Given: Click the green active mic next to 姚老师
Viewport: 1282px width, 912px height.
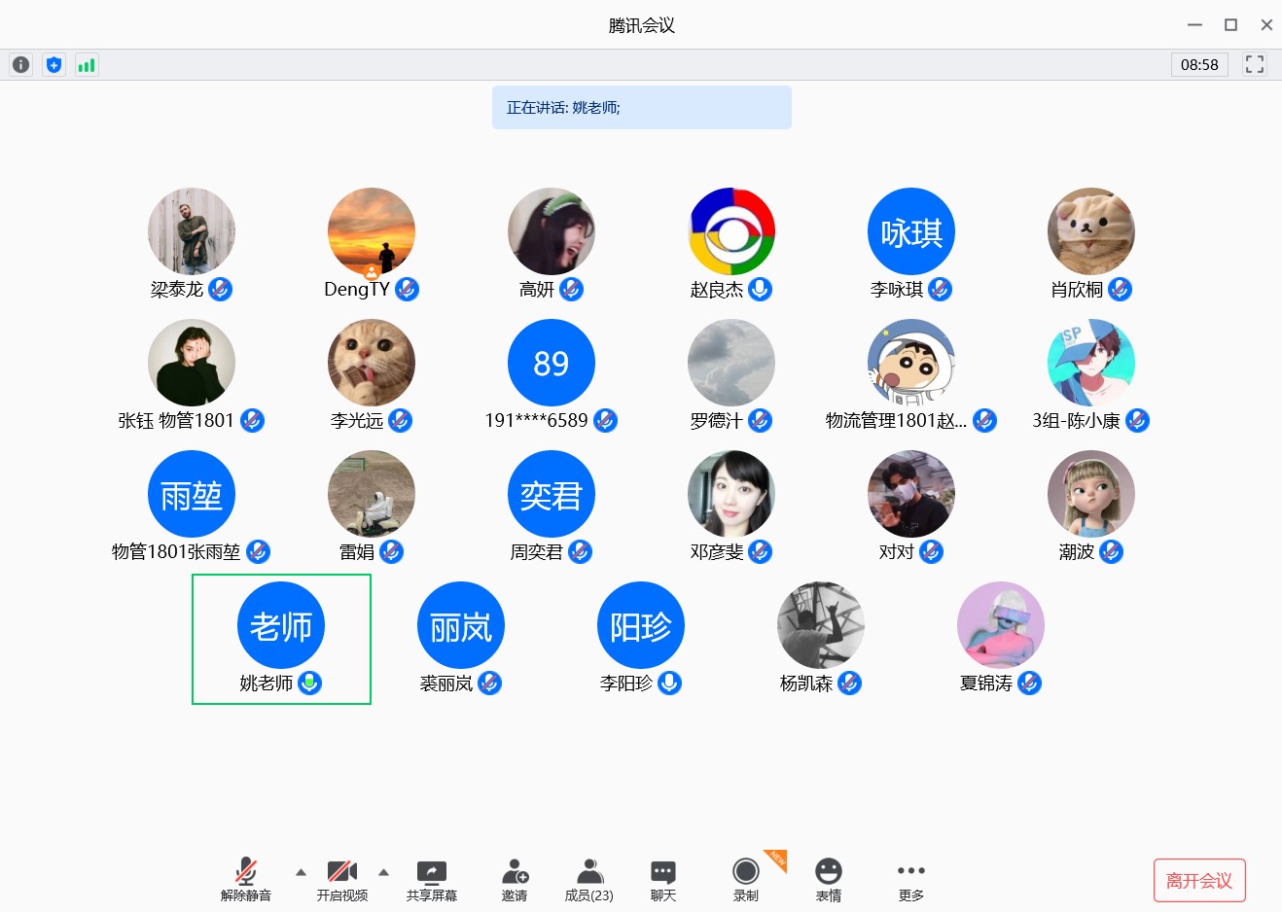Looking at the screenshot, I should tap(310, 683).
